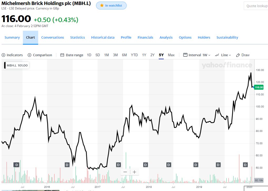Click the dividend D marker before Jul 2017
268x191 pixels.
click(118, 165)
